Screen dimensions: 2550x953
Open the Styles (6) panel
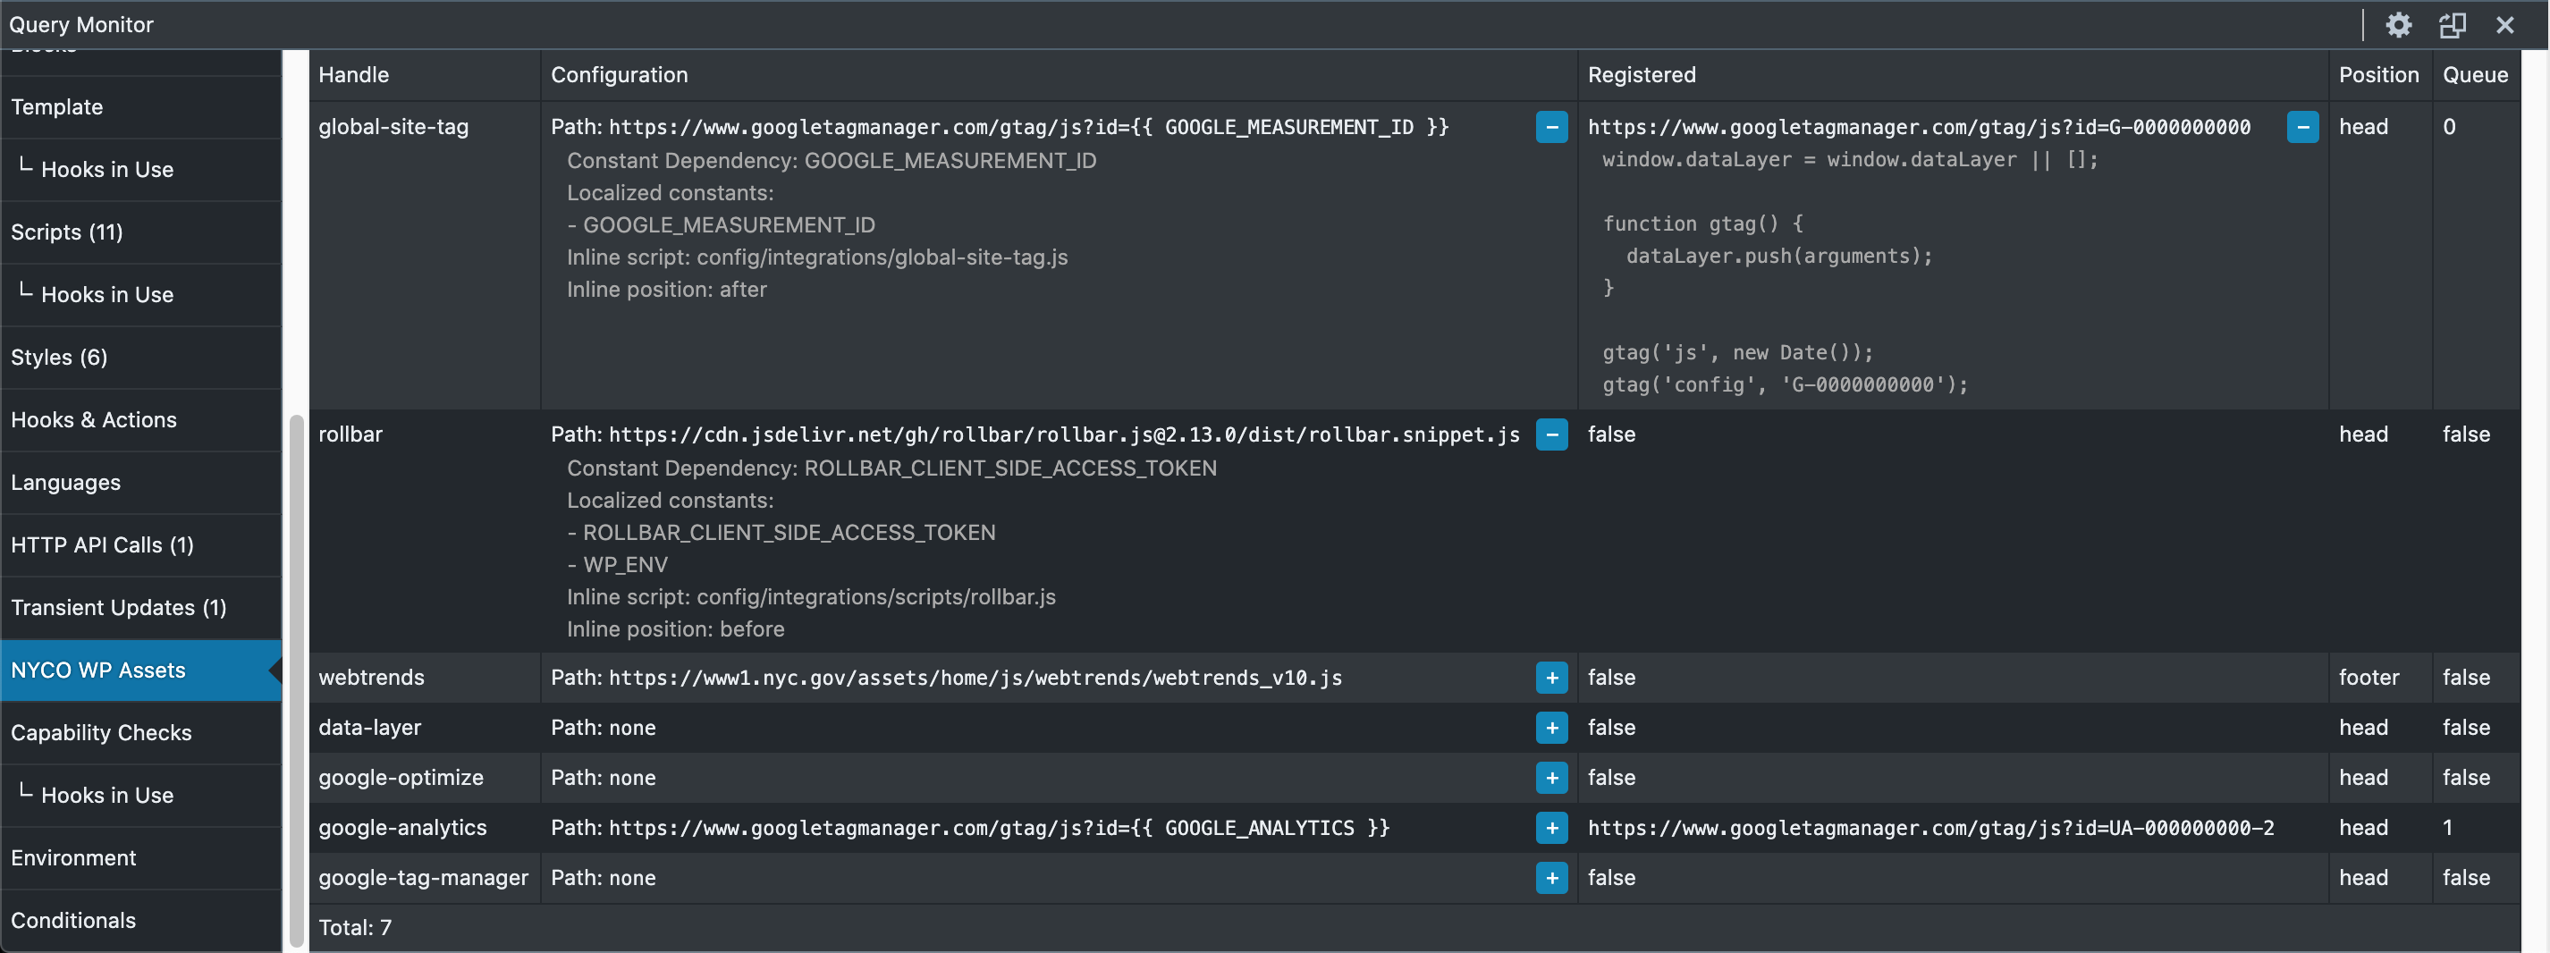tap(140, 358)
